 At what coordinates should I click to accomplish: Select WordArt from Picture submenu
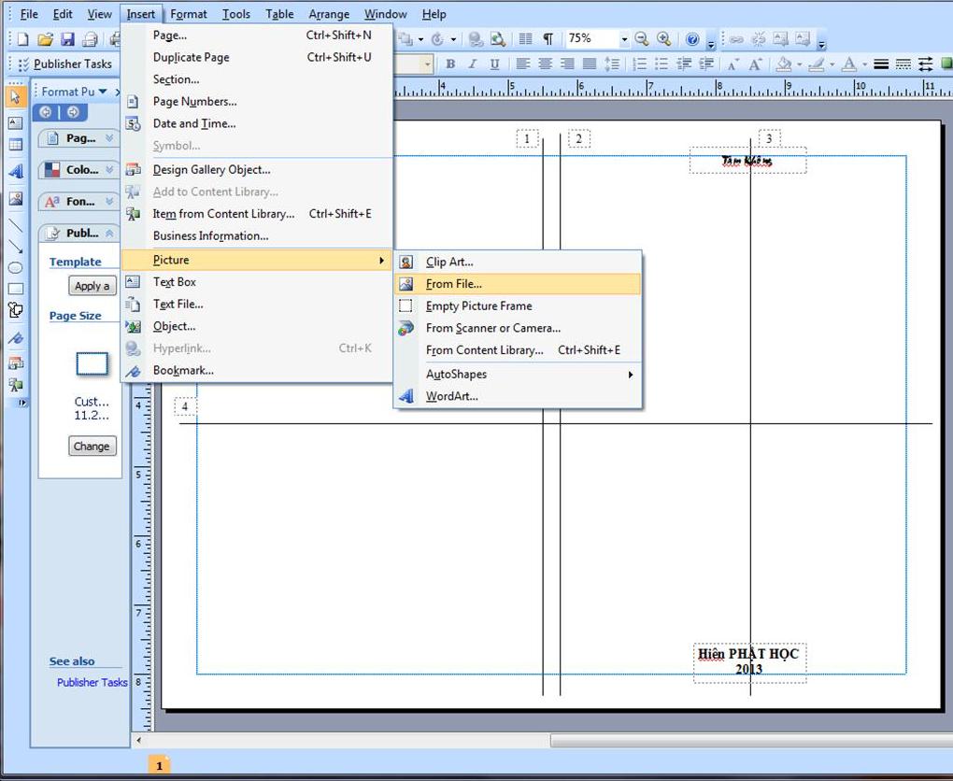[x=518, y=396]
